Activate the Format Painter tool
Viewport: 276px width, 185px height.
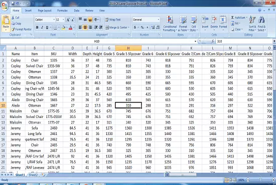click(22, 29)
